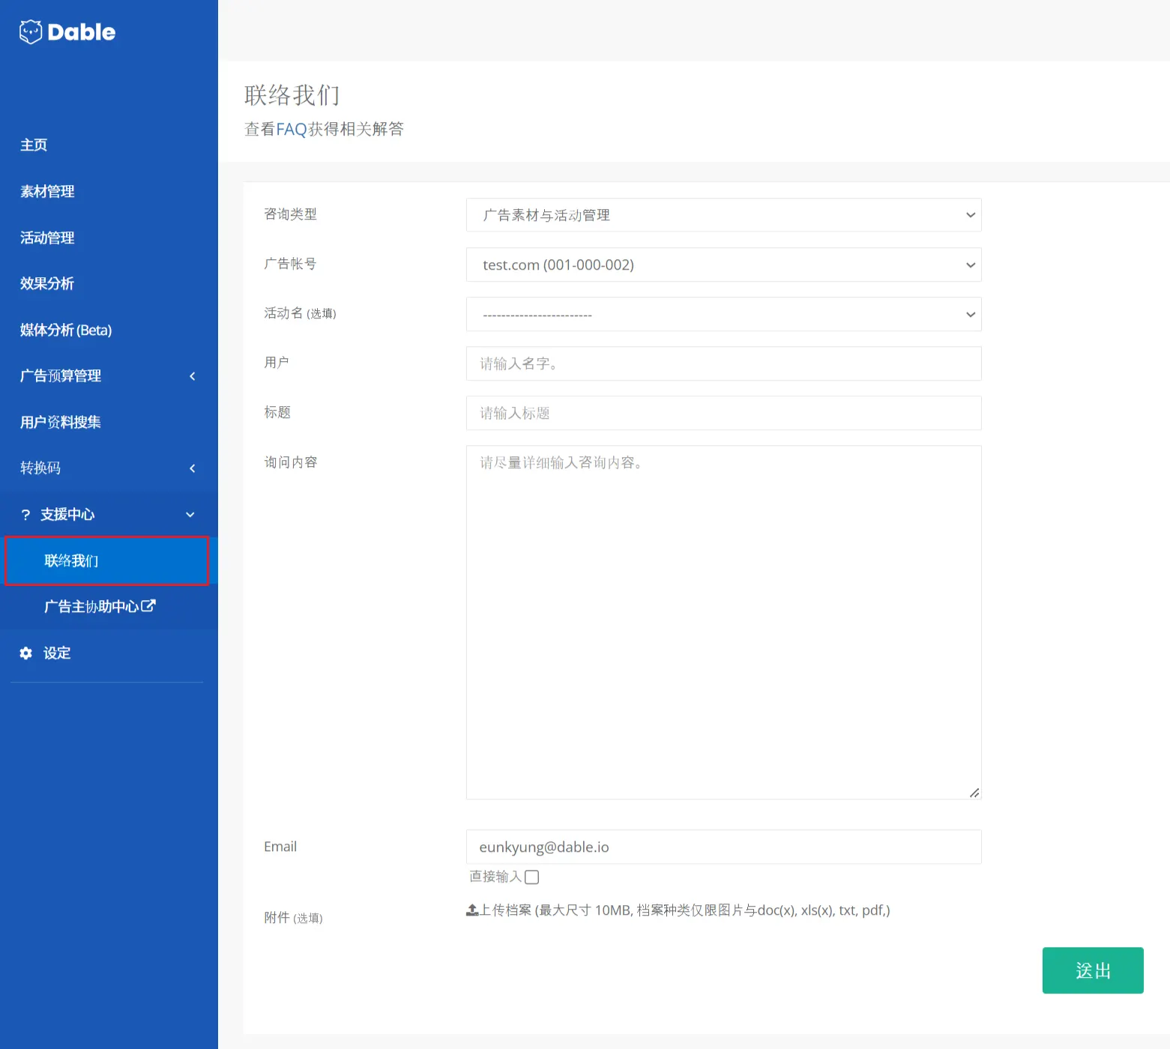The image size is (1170, 1049).
Task: Click the 直接输入 label text
Action: coord(495,877)
